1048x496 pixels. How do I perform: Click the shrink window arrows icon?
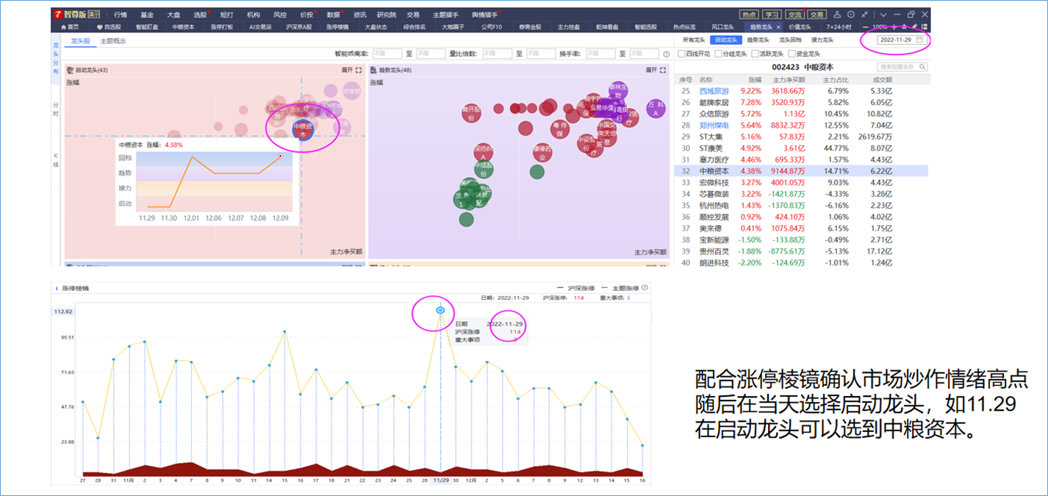point(864,15)
